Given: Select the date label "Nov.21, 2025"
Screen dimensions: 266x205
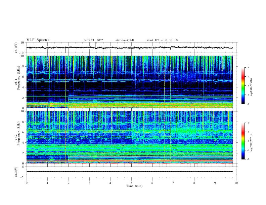Looking at the screenshot, I should click(94, 40).
